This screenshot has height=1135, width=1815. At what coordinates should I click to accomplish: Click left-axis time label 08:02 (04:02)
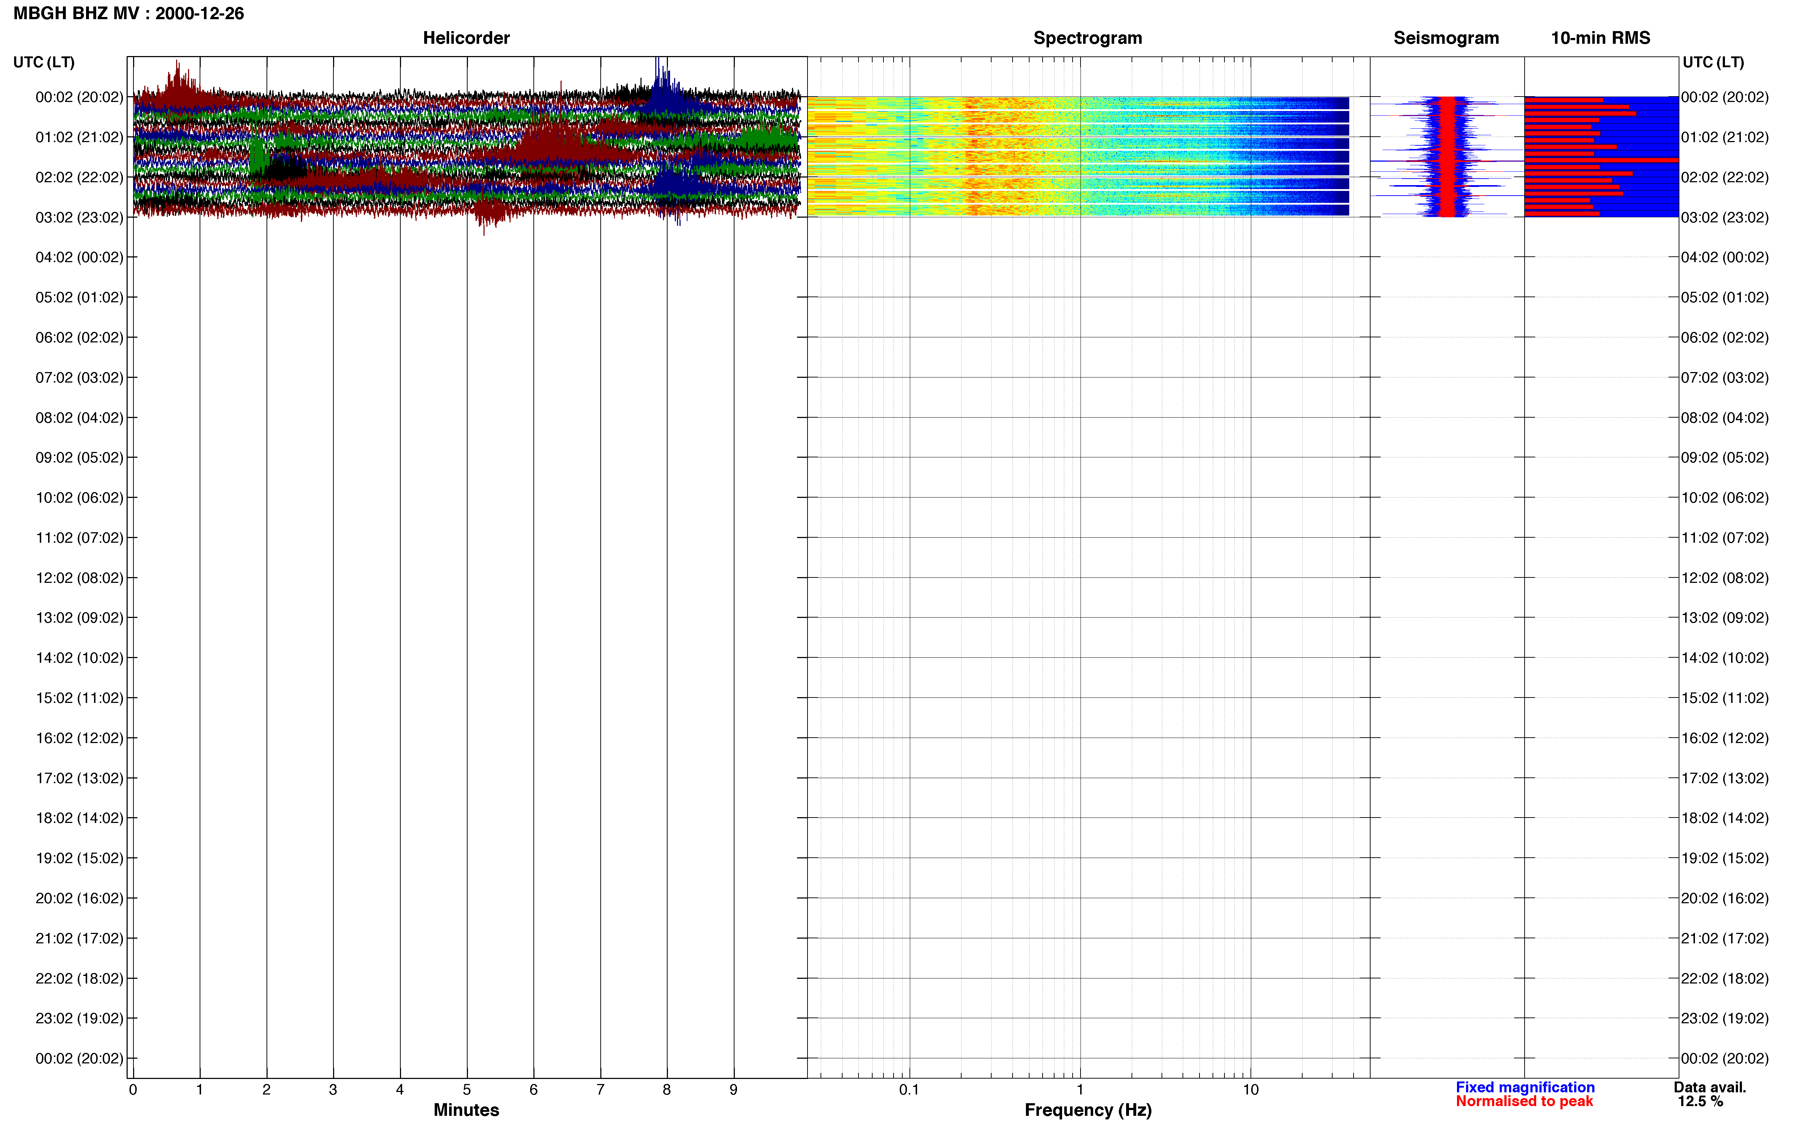point(79,417)
